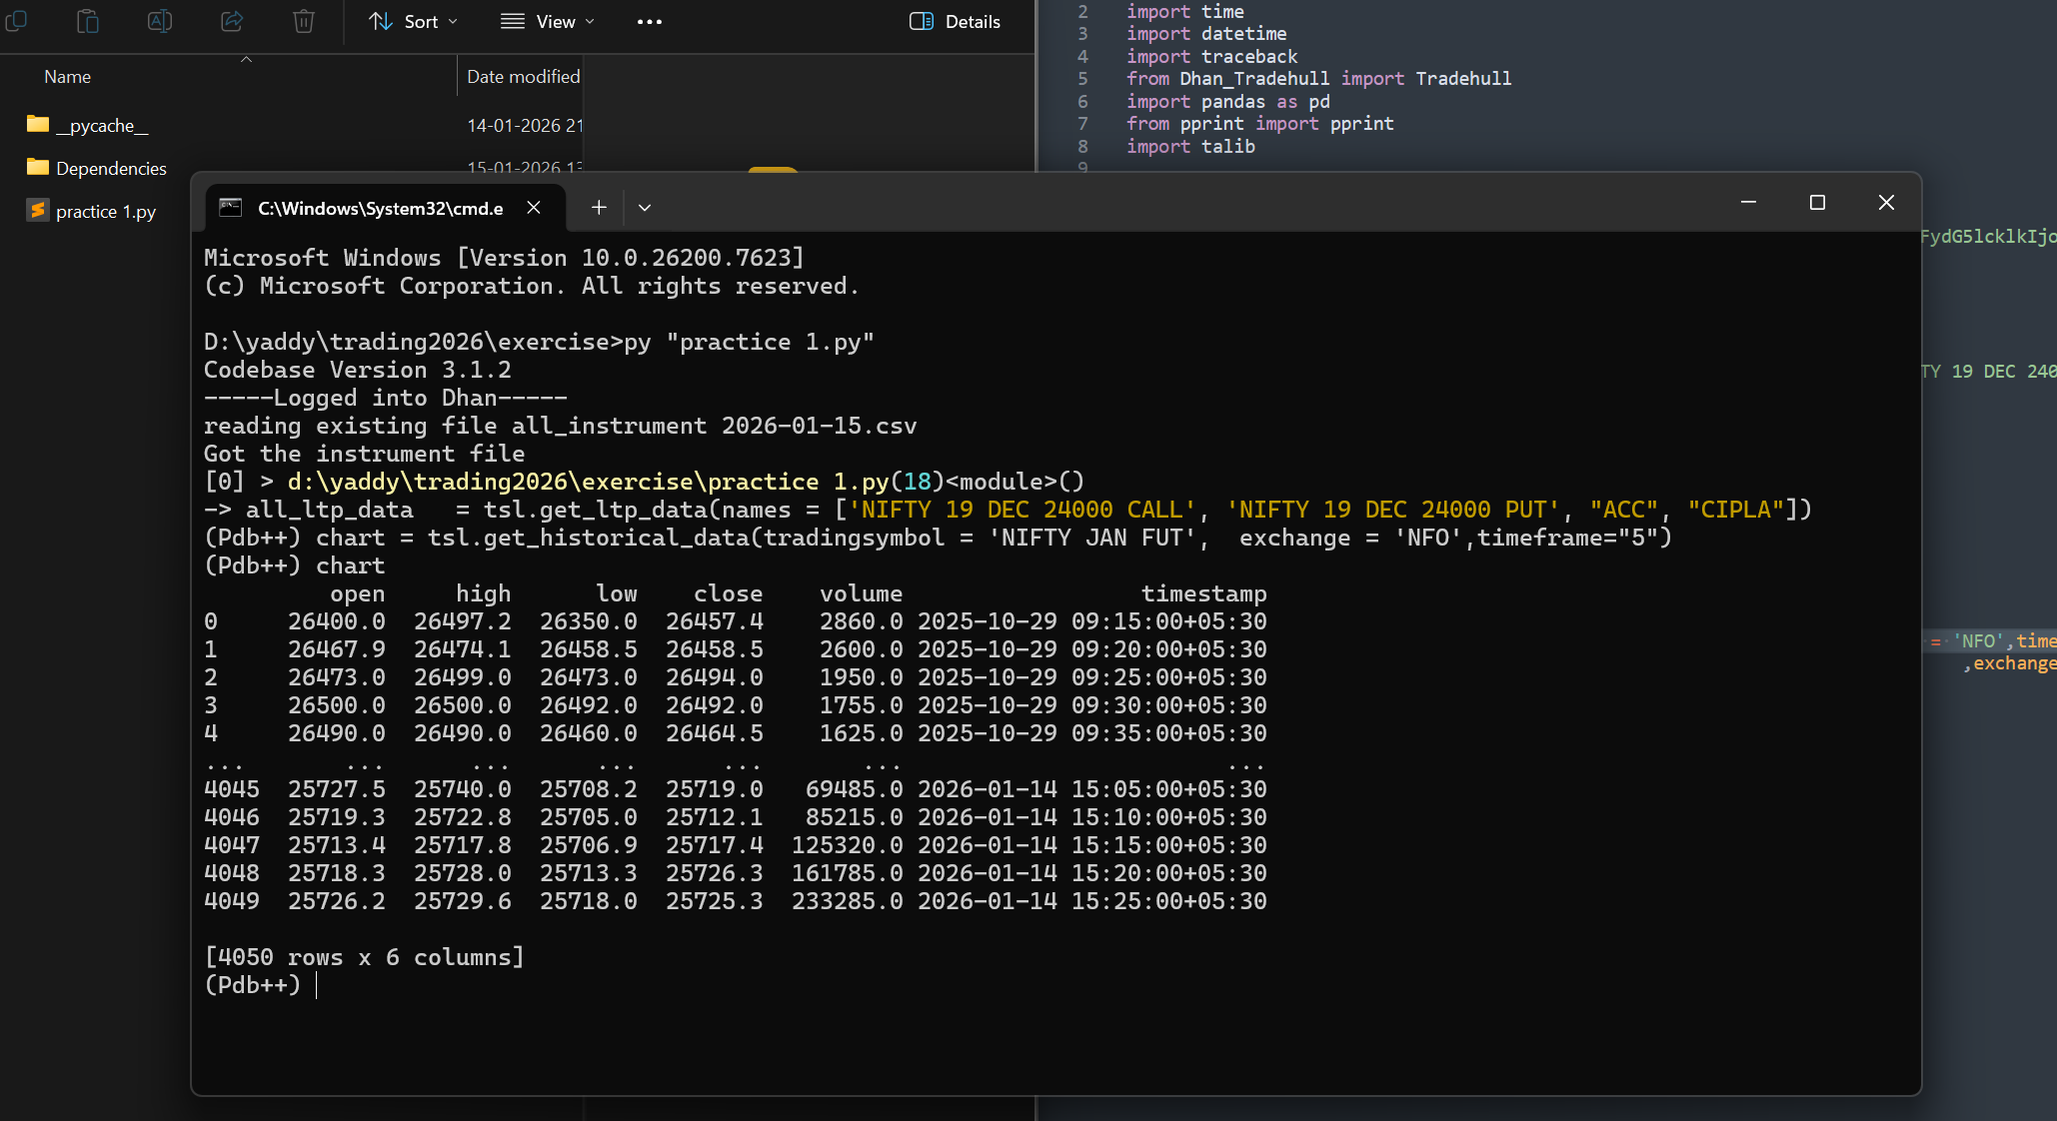Click the __pycache__ folder icon
This screenshot has width=2057, height=1121.
pyautogui.click(x=38, y=124)
